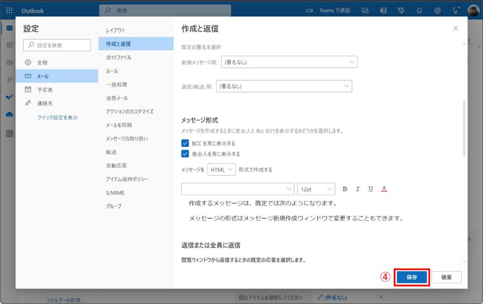Open the notifications bell icon

click(x=419, y=10)
